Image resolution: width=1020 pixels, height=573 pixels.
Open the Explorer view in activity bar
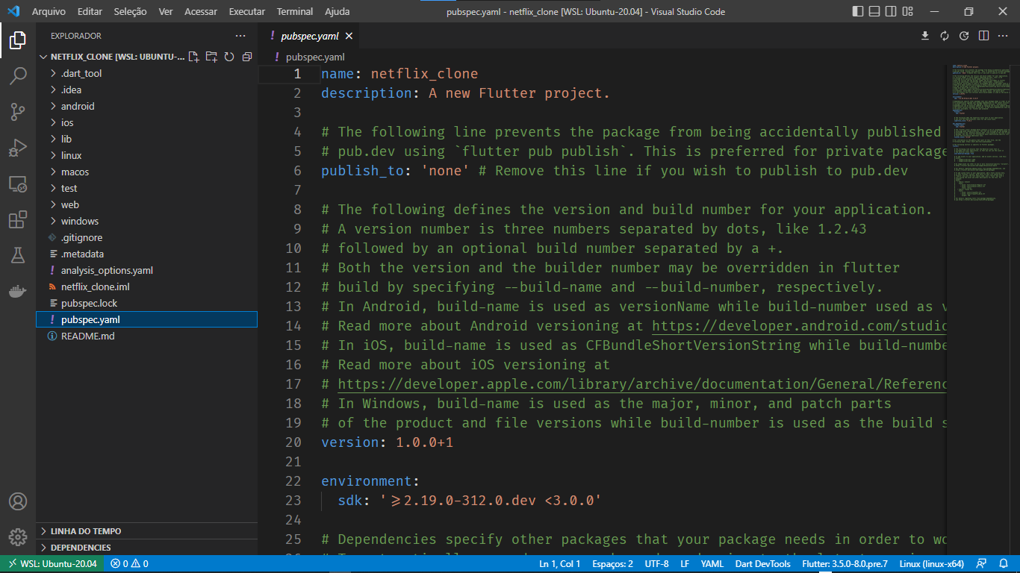coord(18,40)
